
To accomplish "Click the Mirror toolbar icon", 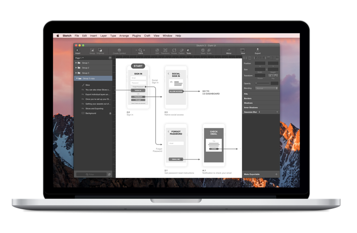I will (x=229, y=51).
